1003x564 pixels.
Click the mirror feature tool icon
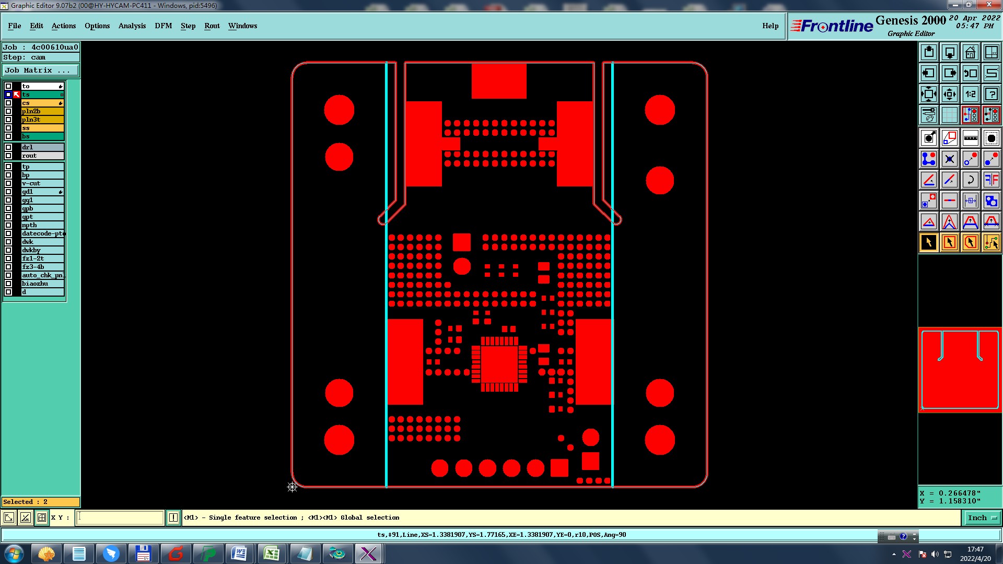[x=991, y=180]
